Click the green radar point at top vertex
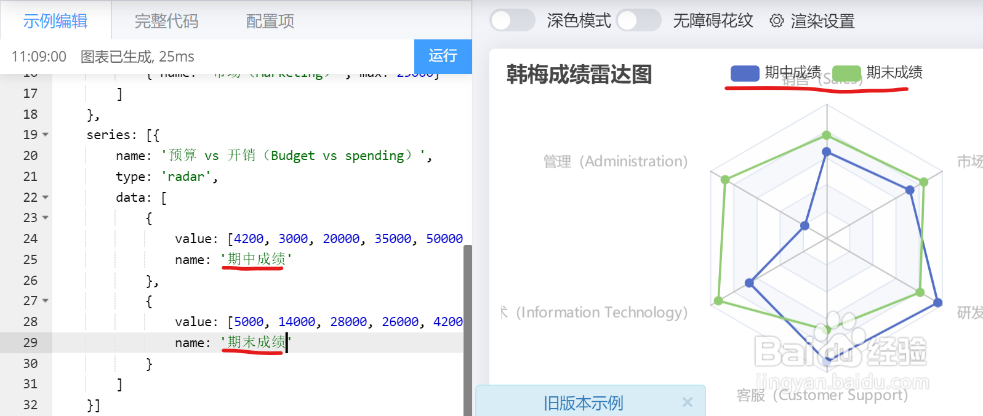 pos(827,135)
